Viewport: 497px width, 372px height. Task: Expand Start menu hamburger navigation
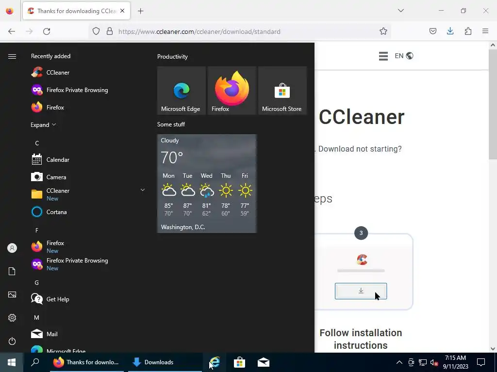pyautogui.click(x=12, y=56)
